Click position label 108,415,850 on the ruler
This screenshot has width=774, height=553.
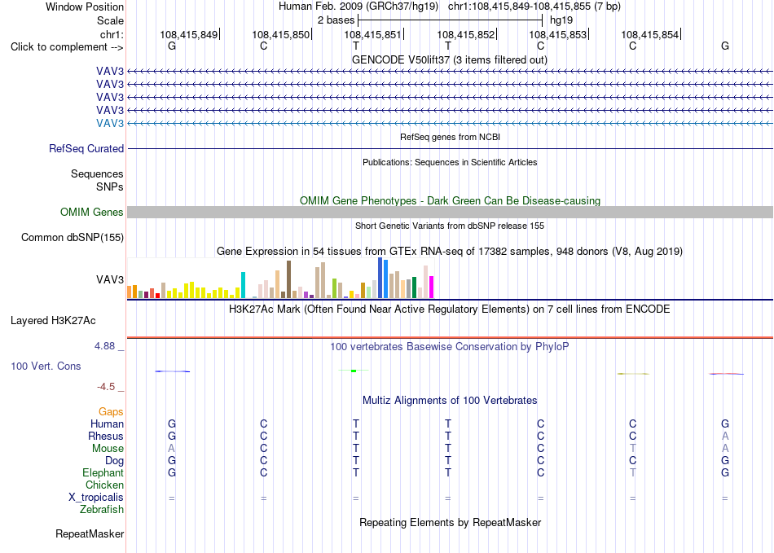(x=281, y=34)
